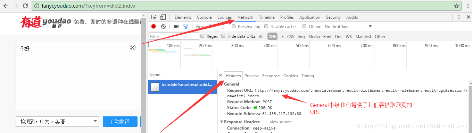Toggle the network filter funnel icon
Viewport: 472px width, 133px height.
coord(186,26)
